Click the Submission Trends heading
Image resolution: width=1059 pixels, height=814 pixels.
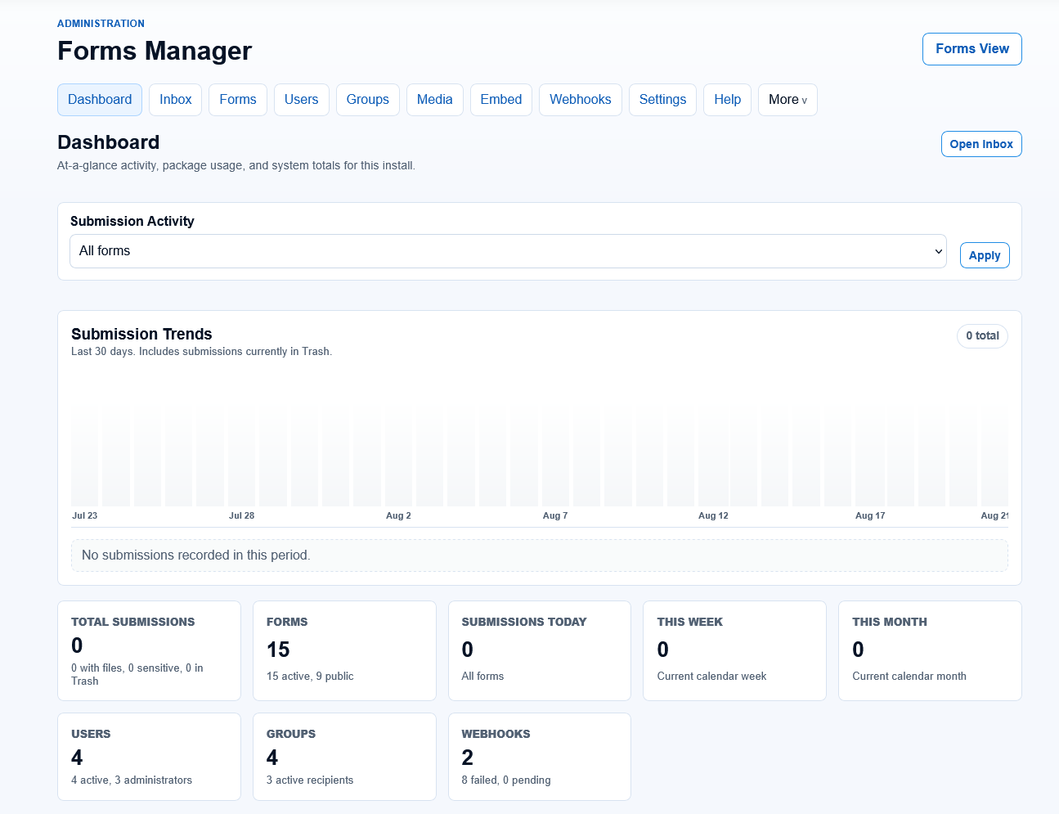(141, 334)
